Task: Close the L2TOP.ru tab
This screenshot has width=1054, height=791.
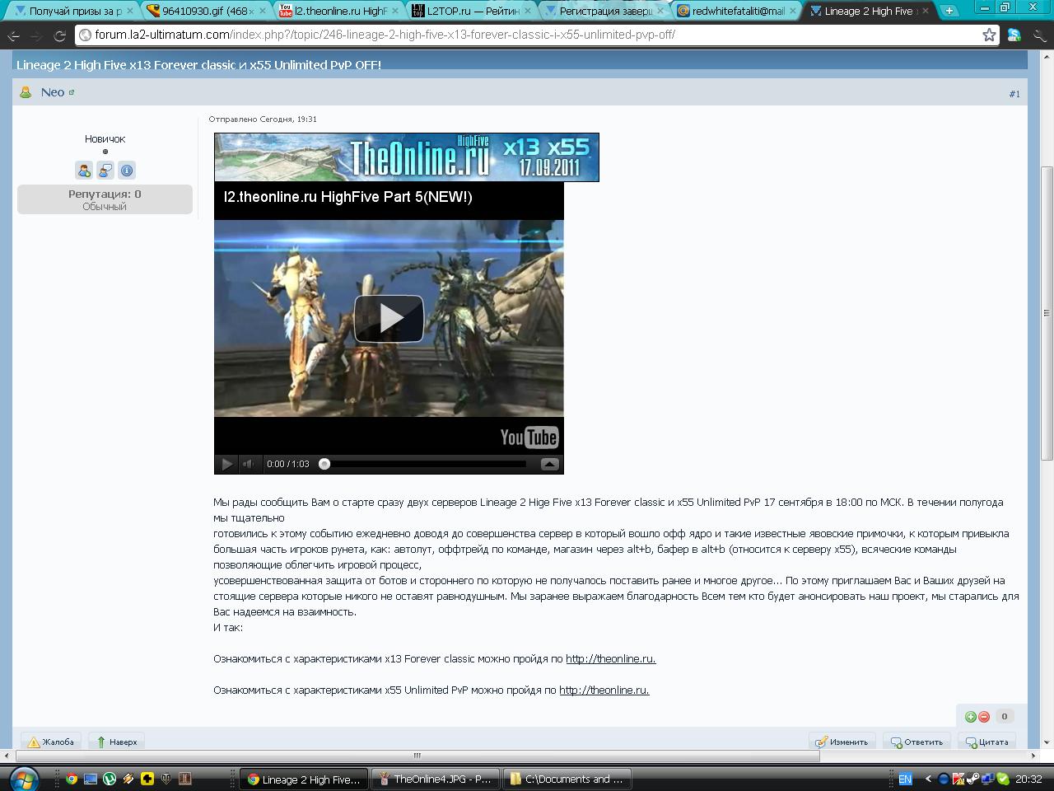Action: pyautogui.click(x=529, y=12)
